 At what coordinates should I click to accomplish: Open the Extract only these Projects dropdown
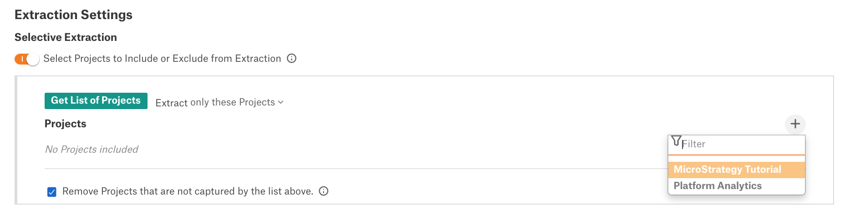[219, 102]
